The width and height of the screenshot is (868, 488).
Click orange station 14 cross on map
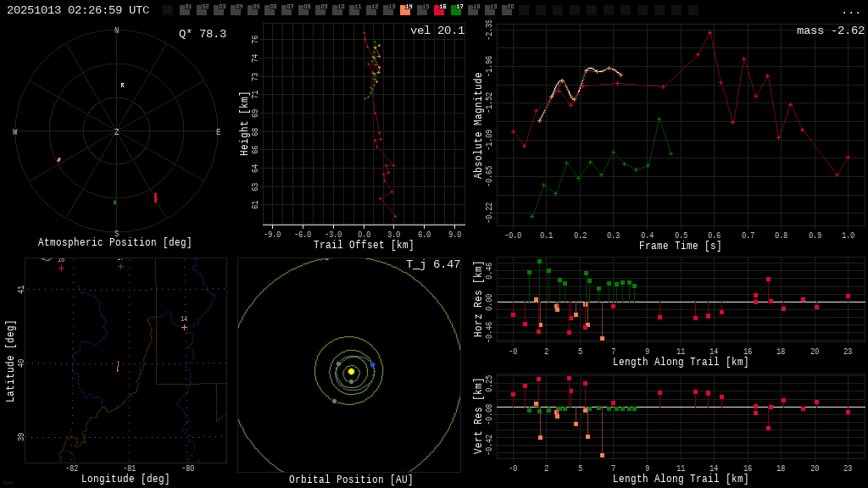(x=184, y=327)
